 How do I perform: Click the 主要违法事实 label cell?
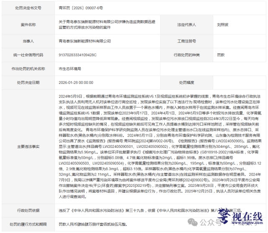(x=28, y=147)
